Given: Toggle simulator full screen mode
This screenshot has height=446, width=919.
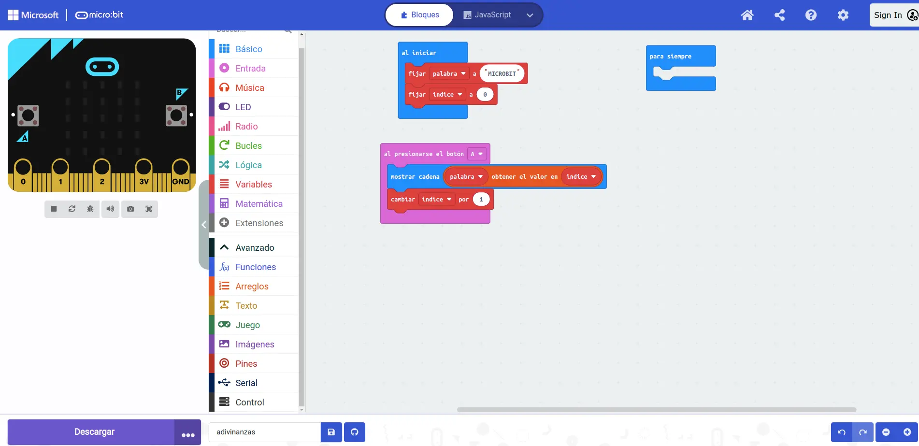Looking at the screenshot, I should tap(149, 209).
